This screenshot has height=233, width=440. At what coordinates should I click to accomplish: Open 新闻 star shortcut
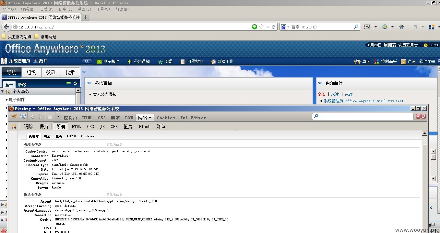click(x=165, y=61)
